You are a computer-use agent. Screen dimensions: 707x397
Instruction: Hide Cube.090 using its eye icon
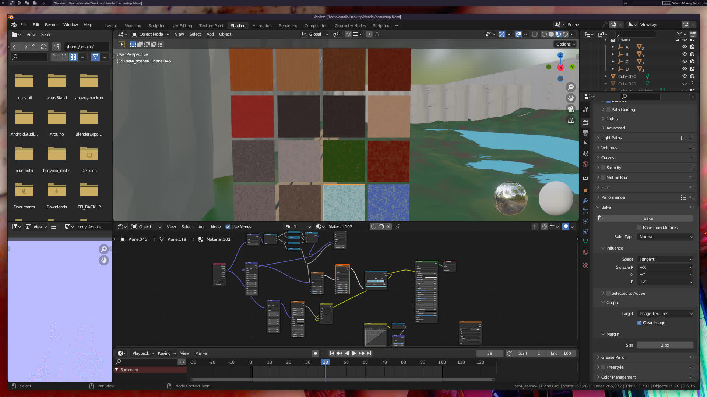[x=685, y=76]
